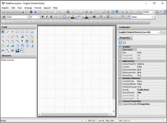167x123 pixels.
Task: Select the Radio Button Group tool
Action: click(3, 46)
